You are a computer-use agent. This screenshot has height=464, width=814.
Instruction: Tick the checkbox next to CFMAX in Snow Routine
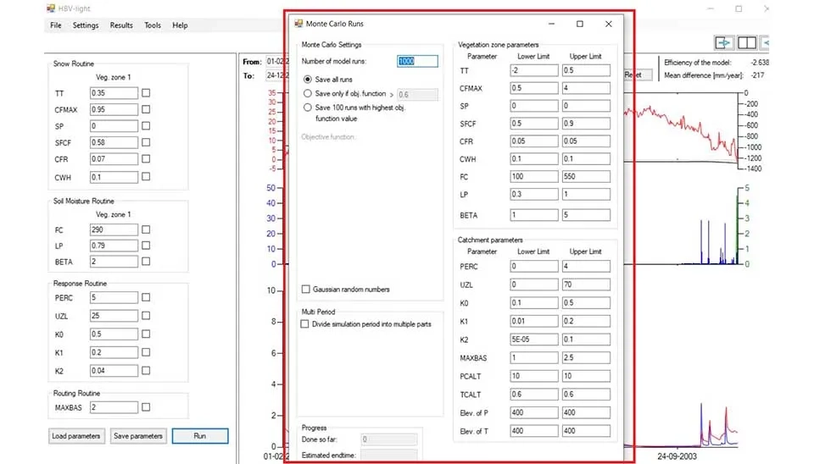146,109
